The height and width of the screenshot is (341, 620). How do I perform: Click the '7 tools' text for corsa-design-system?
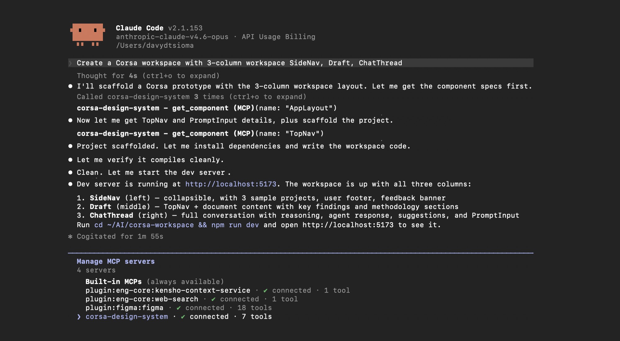coord(257,317)
